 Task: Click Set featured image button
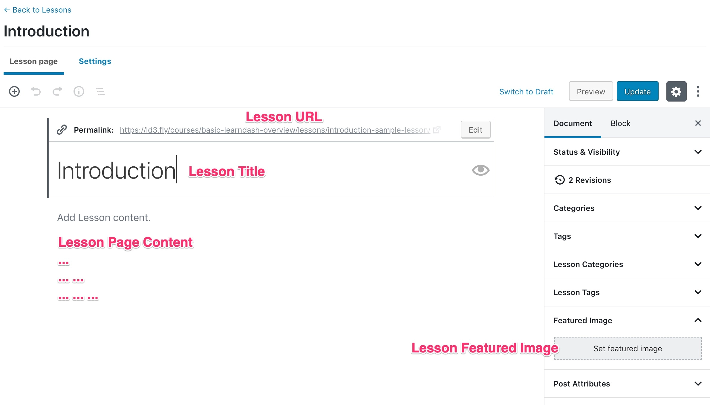tap(628, 349)
